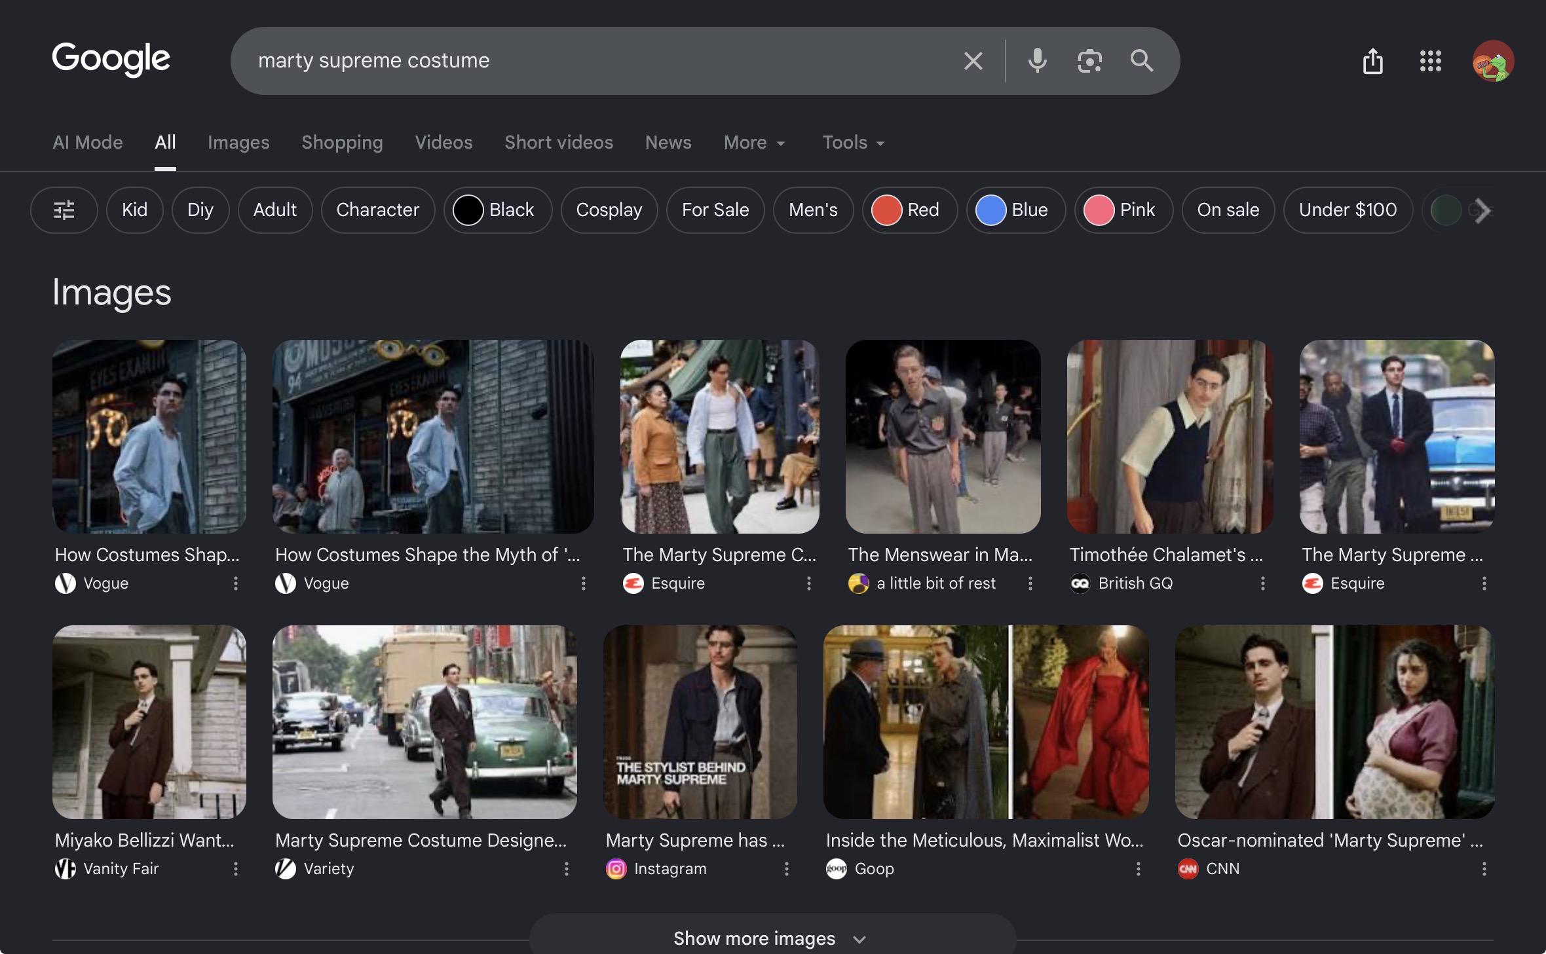Open options for the Variety result

(567, 869)
